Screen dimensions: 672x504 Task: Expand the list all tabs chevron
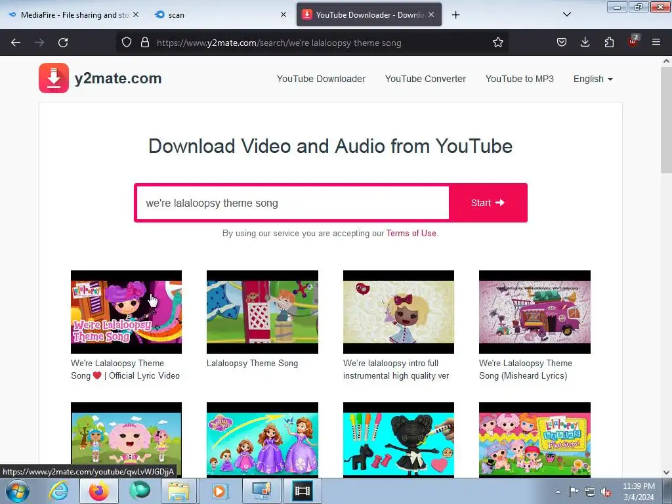coord(566,15)
